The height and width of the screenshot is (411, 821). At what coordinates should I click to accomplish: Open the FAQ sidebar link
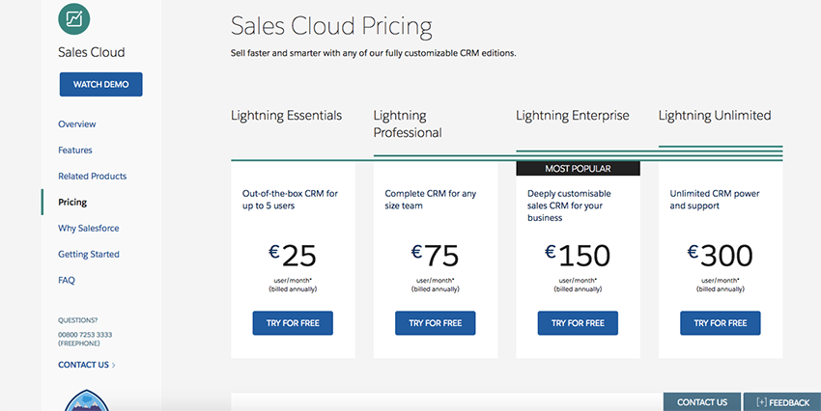pos(67,281)
